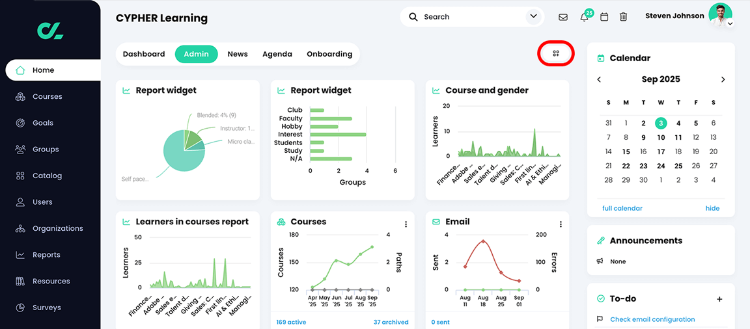Click the Interest bar in groups chart
This screenshot has width=750, height=329.
click(338, 135)
